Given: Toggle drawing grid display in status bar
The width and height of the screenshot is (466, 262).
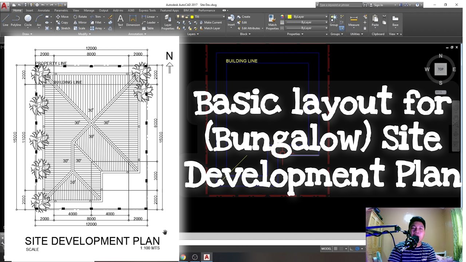Looking at the screenshot, I should coord(336,249).
